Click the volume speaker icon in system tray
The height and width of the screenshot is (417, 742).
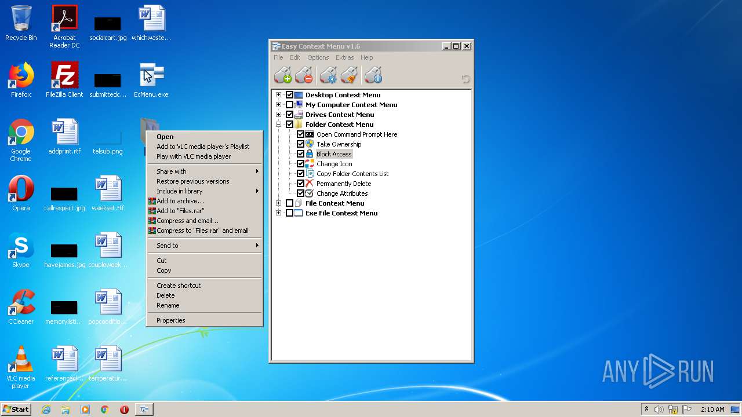coord(659,409)
